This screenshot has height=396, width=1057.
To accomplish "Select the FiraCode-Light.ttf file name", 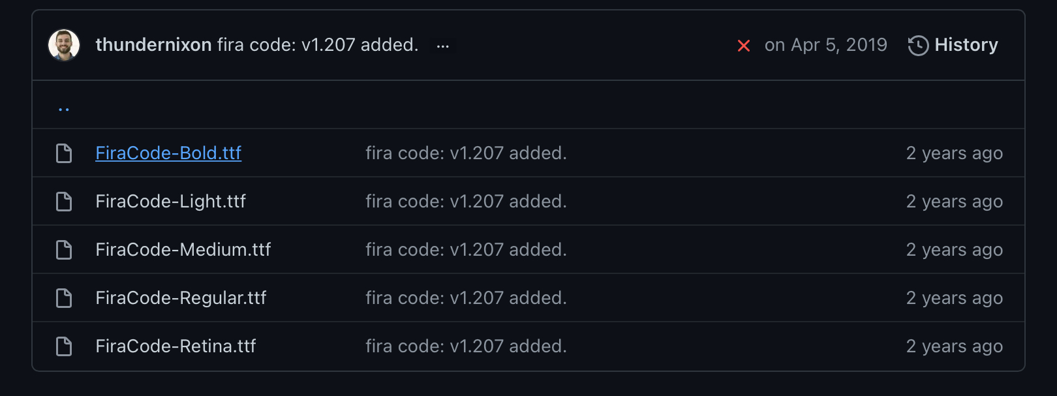I will point(172,201).
